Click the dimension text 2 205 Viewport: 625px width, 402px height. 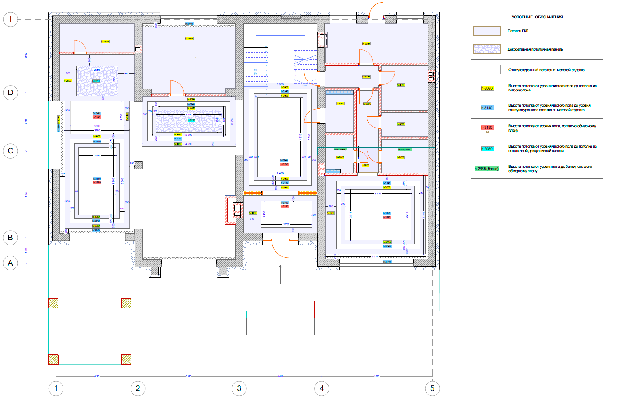(x=97, y=70)
